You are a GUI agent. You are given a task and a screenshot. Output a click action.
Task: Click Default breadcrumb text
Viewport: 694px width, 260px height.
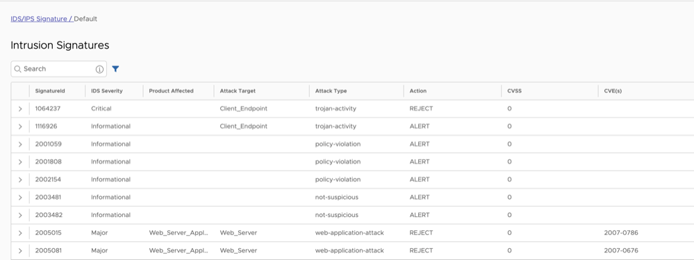(x=85, y=19)
